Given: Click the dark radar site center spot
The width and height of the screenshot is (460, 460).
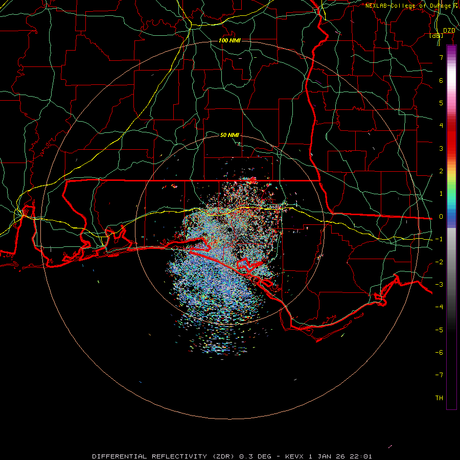Looking at the screenshot, I should 229,229.
